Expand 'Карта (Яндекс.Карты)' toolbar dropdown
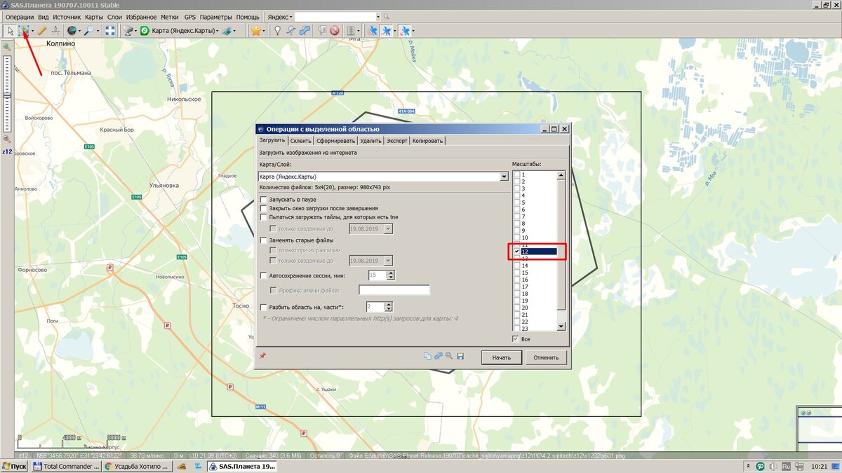 (x=218, y=31)
